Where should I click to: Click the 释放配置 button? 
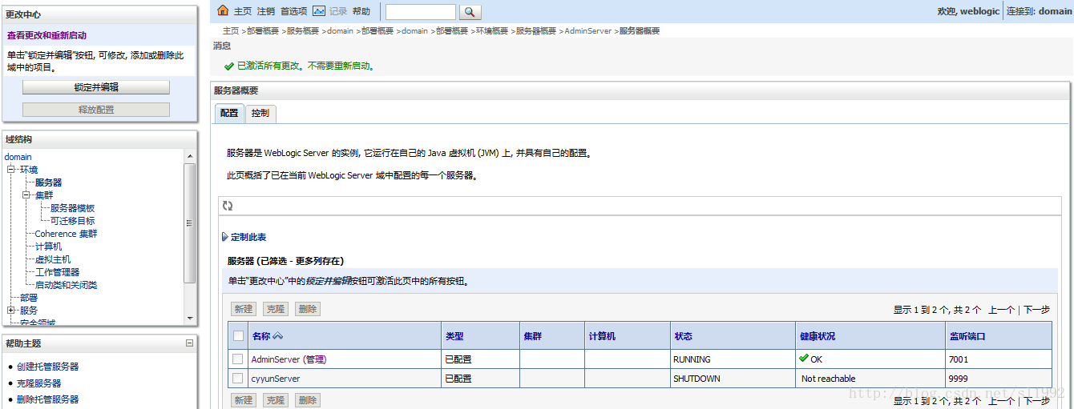point(96,110)
